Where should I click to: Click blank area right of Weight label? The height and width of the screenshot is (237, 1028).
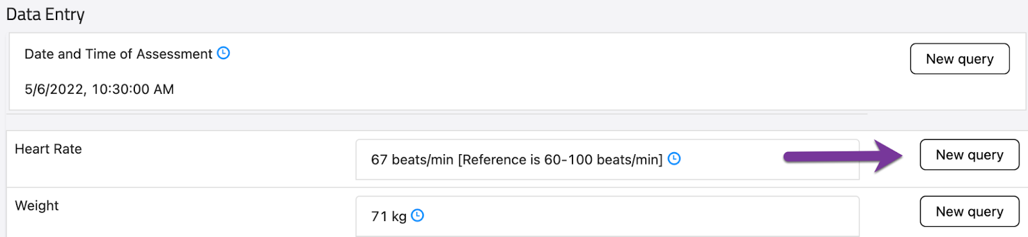point(206,215)
